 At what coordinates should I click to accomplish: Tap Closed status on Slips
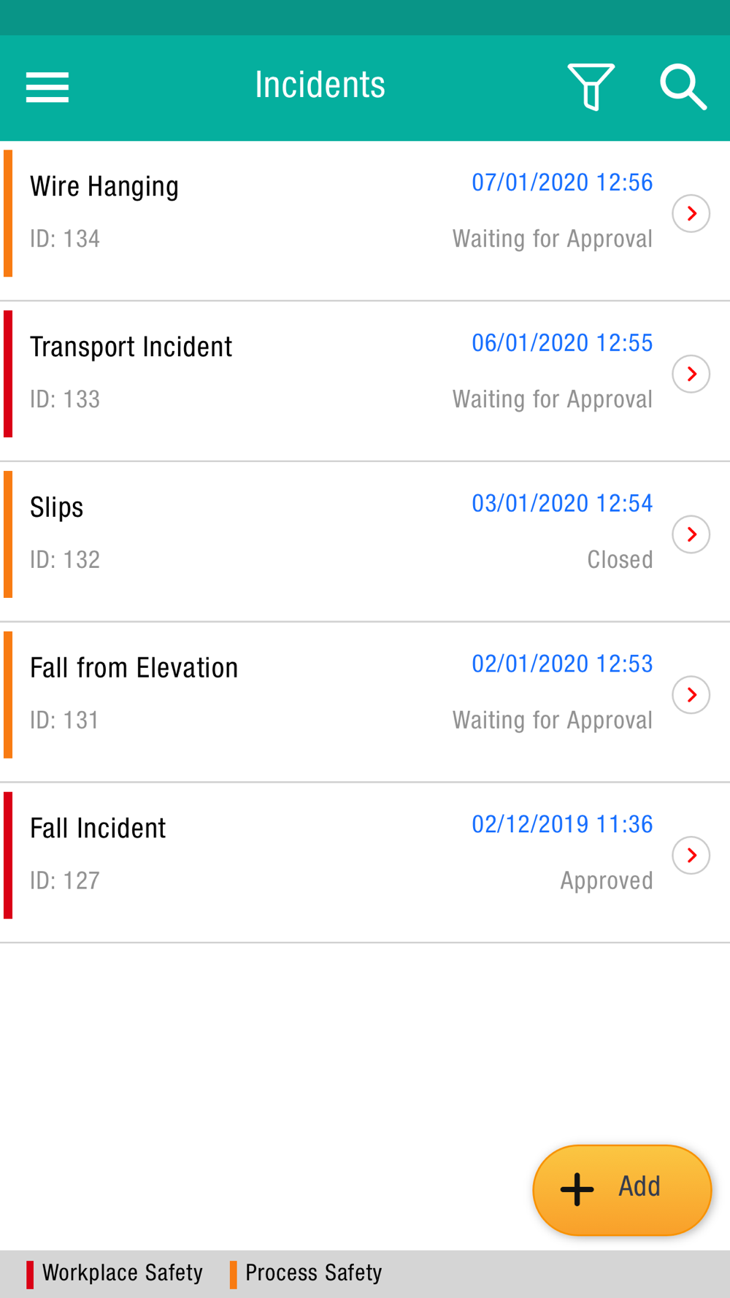[620, 560]
